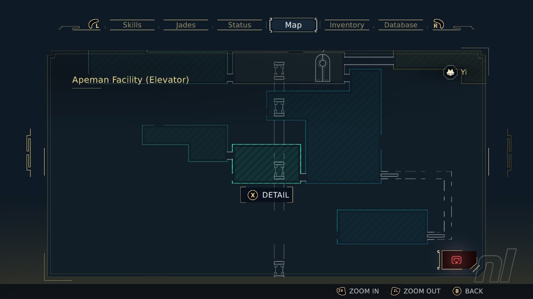Open the Skills tab
533x299 pixels.
[132, 25]
